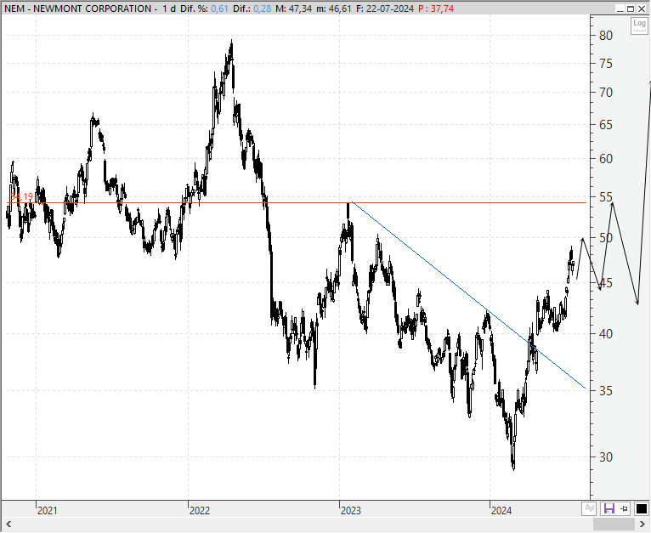651x533 pixels.
Task: Click the 1 d timeframe label
Action: 169,9
